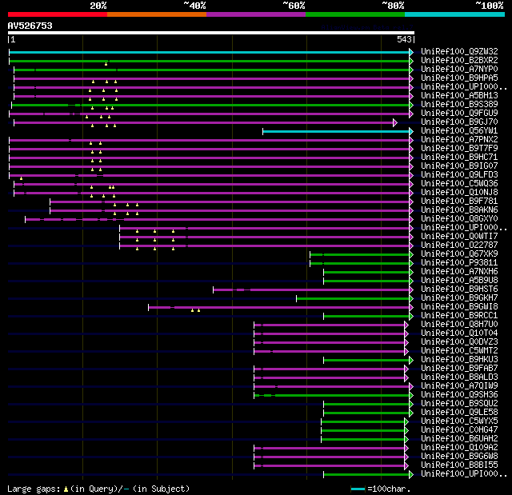Click the arrowhead ending the B9GJ70 alignment

click(x=395, y=122)
